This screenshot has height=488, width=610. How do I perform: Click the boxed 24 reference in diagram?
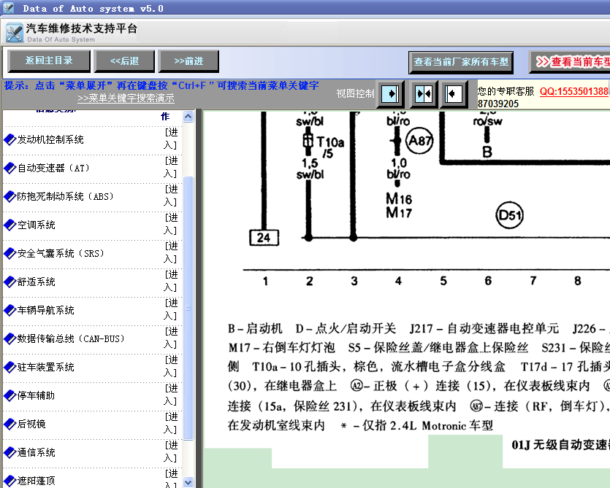tap(264, 237)
